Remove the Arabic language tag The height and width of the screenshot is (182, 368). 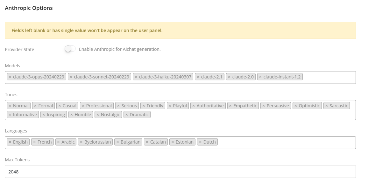coord(58,142)
